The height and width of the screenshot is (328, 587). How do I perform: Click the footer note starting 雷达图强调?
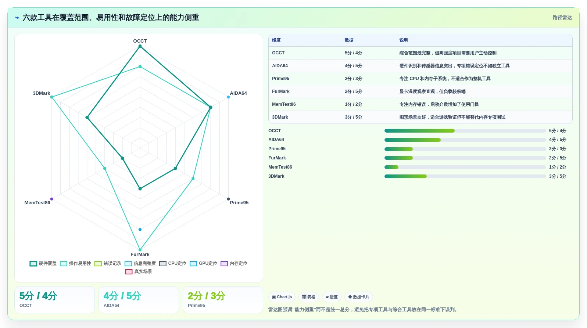(x=364, y=310)
